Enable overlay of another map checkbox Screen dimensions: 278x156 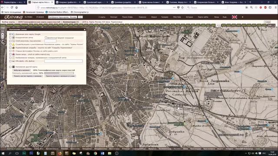click(x=10, y=67)
